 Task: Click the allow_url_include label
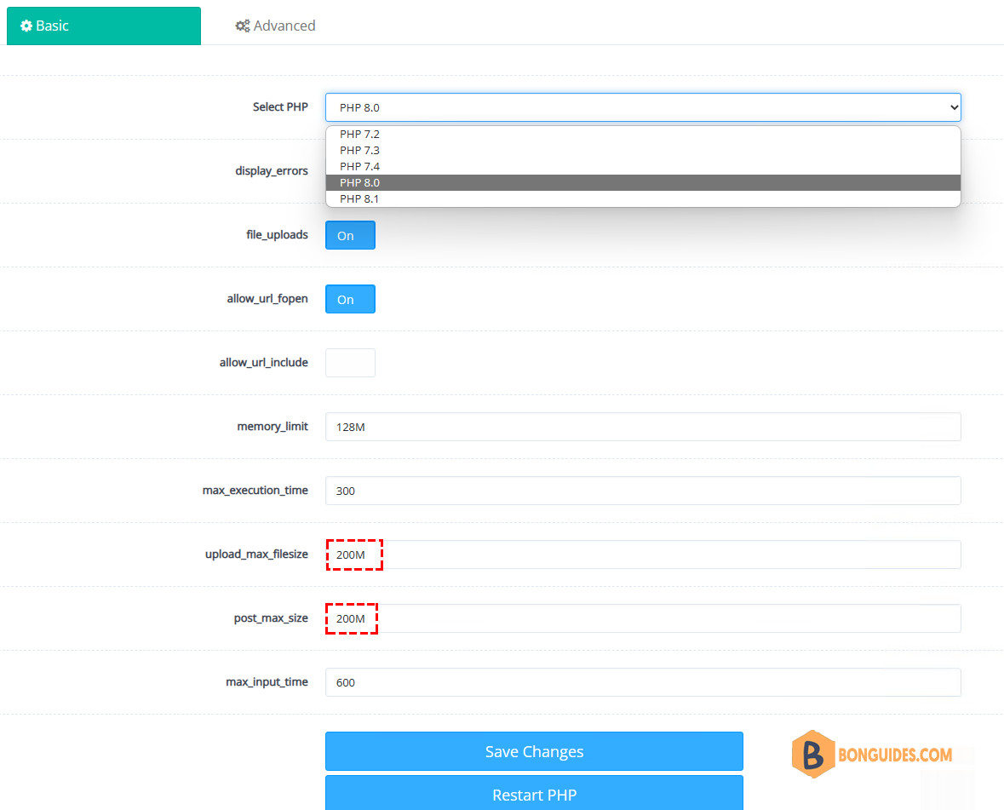(264, 363)
